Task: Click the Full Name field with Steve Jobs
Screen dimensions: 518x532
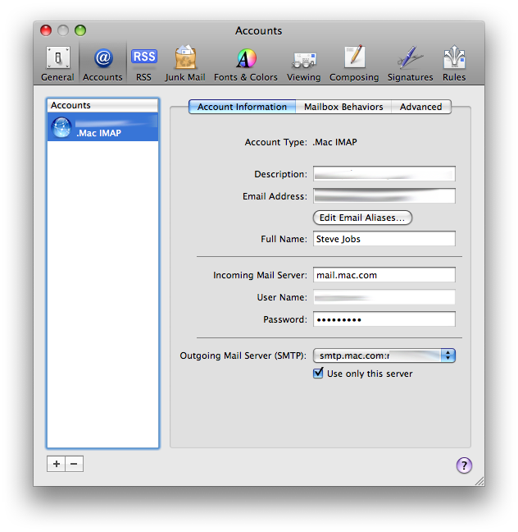Action: point(384,239)
